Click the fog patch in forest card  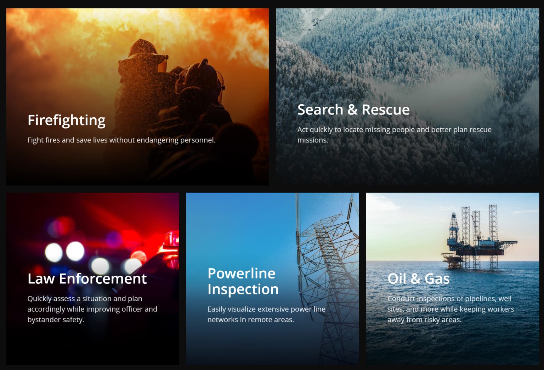click(x=443, y=88)
